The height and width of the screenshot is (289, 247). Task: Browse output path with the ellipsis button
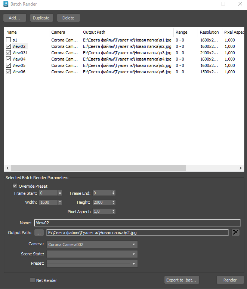(39, 233)
